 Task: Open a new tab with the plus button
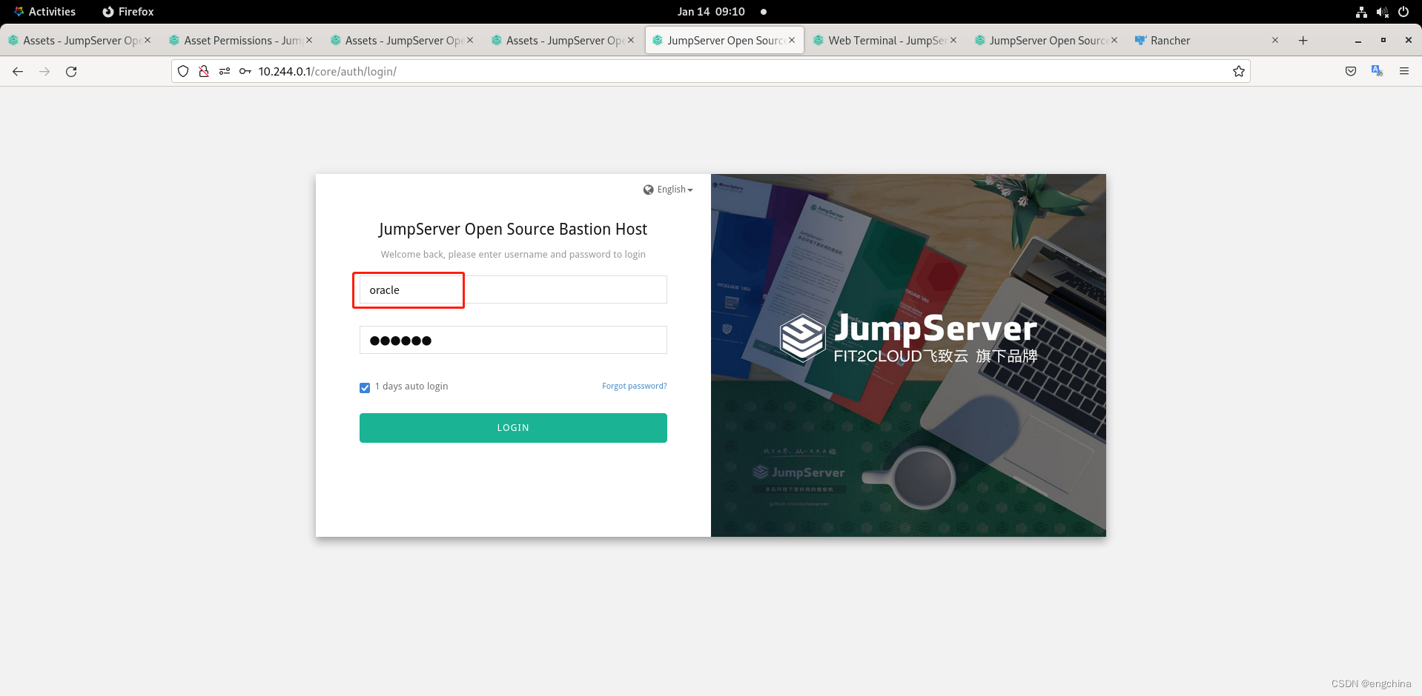coord(1303,41)
